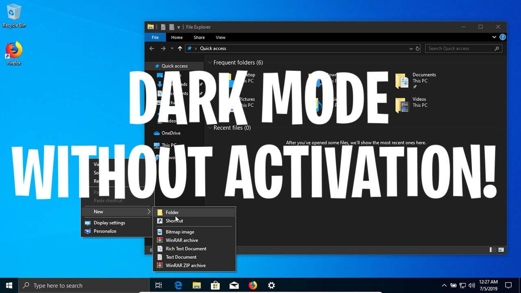Refresh the Quick access view
The width and height of the screenshot is (521, 293).
(418, 48)
